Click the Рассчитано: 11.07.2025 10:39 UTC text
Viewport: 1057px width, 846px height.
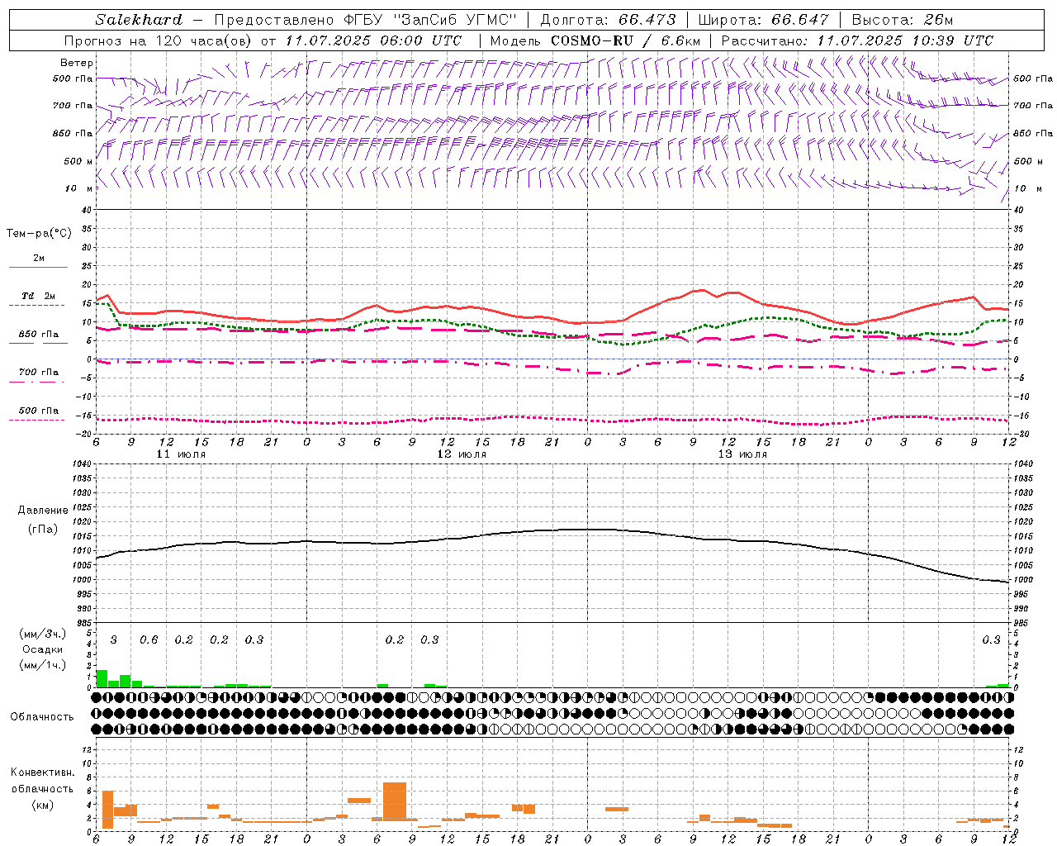coord(857,40)
